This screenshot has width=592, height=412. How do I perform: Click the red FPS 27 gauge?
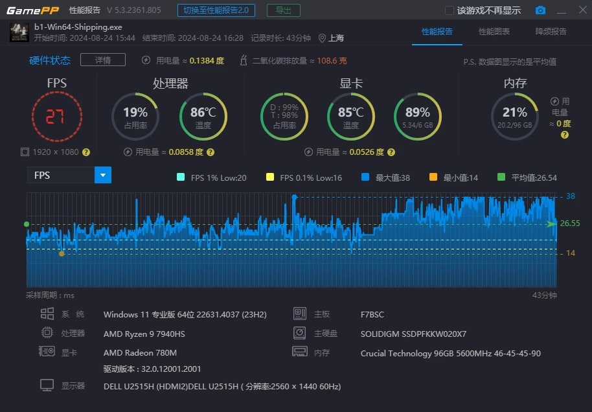(56, 117)
